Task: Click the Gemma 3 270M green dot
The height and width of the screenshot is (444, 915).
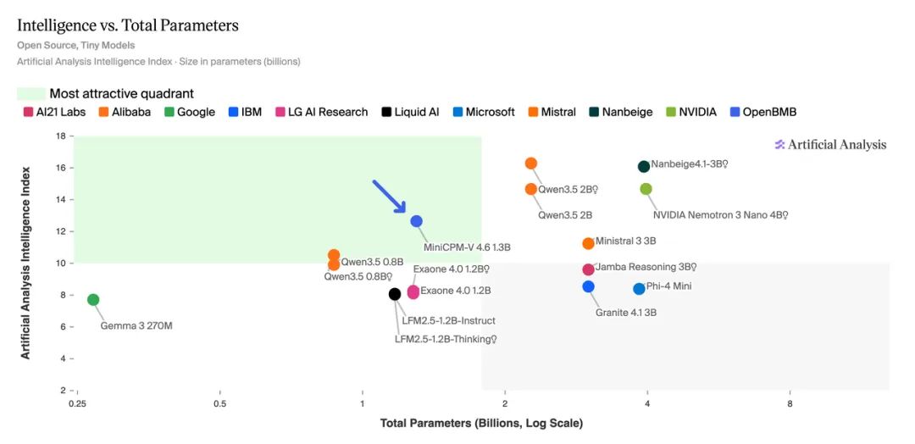Action: click(93, 300)
